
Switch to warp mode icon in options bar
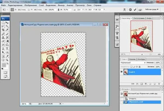coord(124,10)
